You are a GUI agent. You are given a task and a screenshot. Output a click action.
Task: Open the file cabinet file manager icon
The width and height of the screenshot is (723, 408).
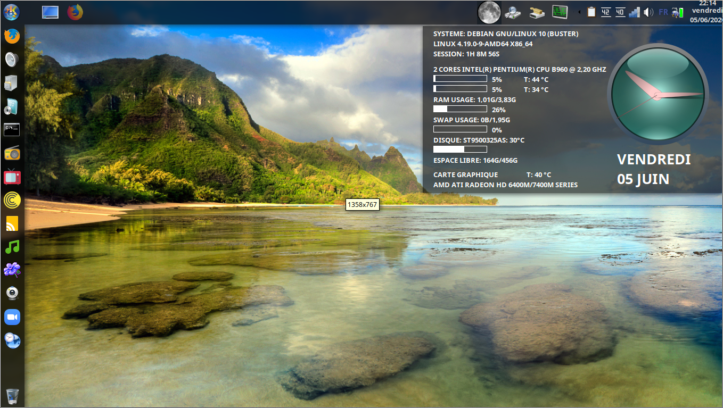[x=12, y=82]
